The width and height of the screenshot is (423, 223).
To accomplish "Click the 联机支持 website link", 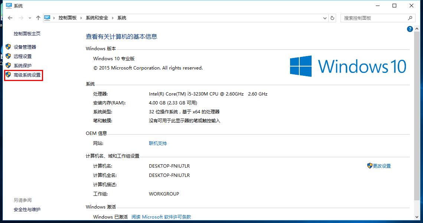I will pos(158,143).
